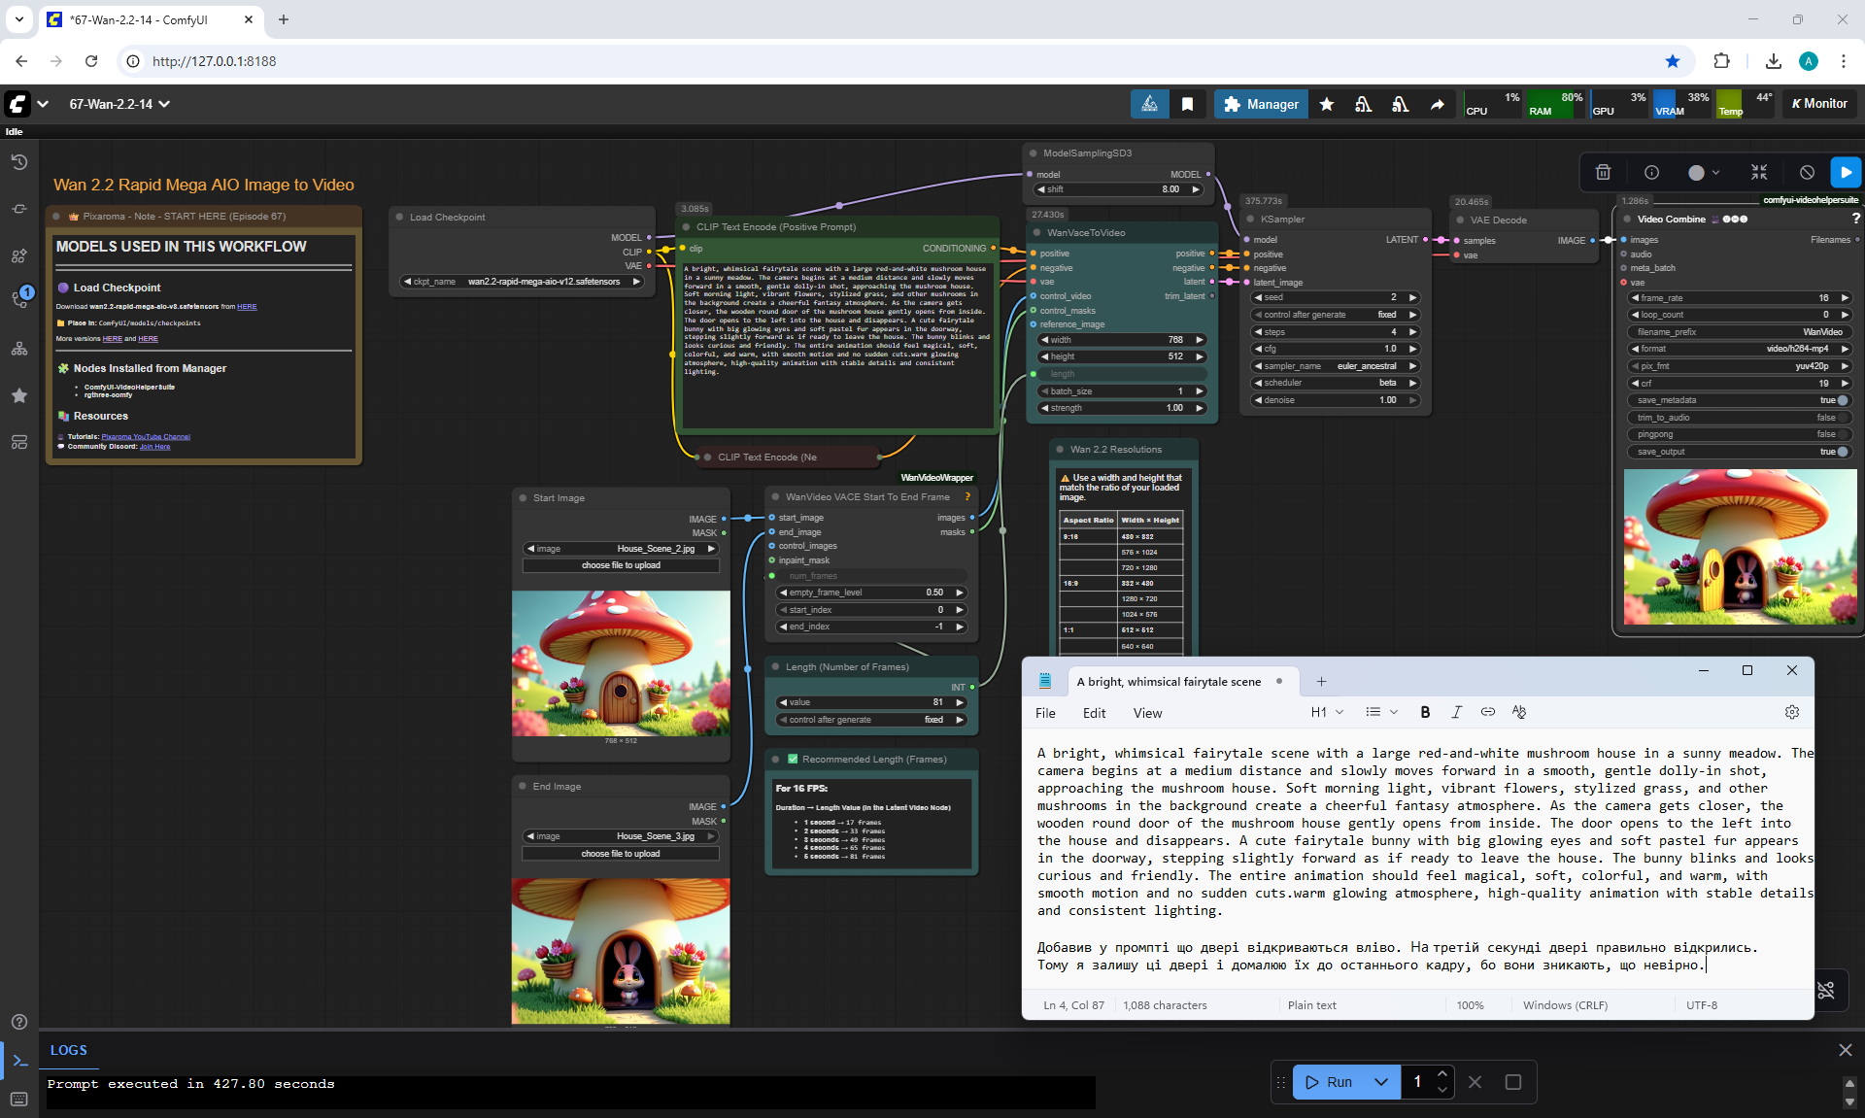Open node info icon in selection toolbar
The width and height of the screenshot is (1865, 1118).
(1651, 172)
